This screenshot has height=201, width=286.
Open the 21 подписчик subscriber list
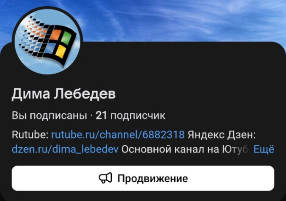(131, 116)
